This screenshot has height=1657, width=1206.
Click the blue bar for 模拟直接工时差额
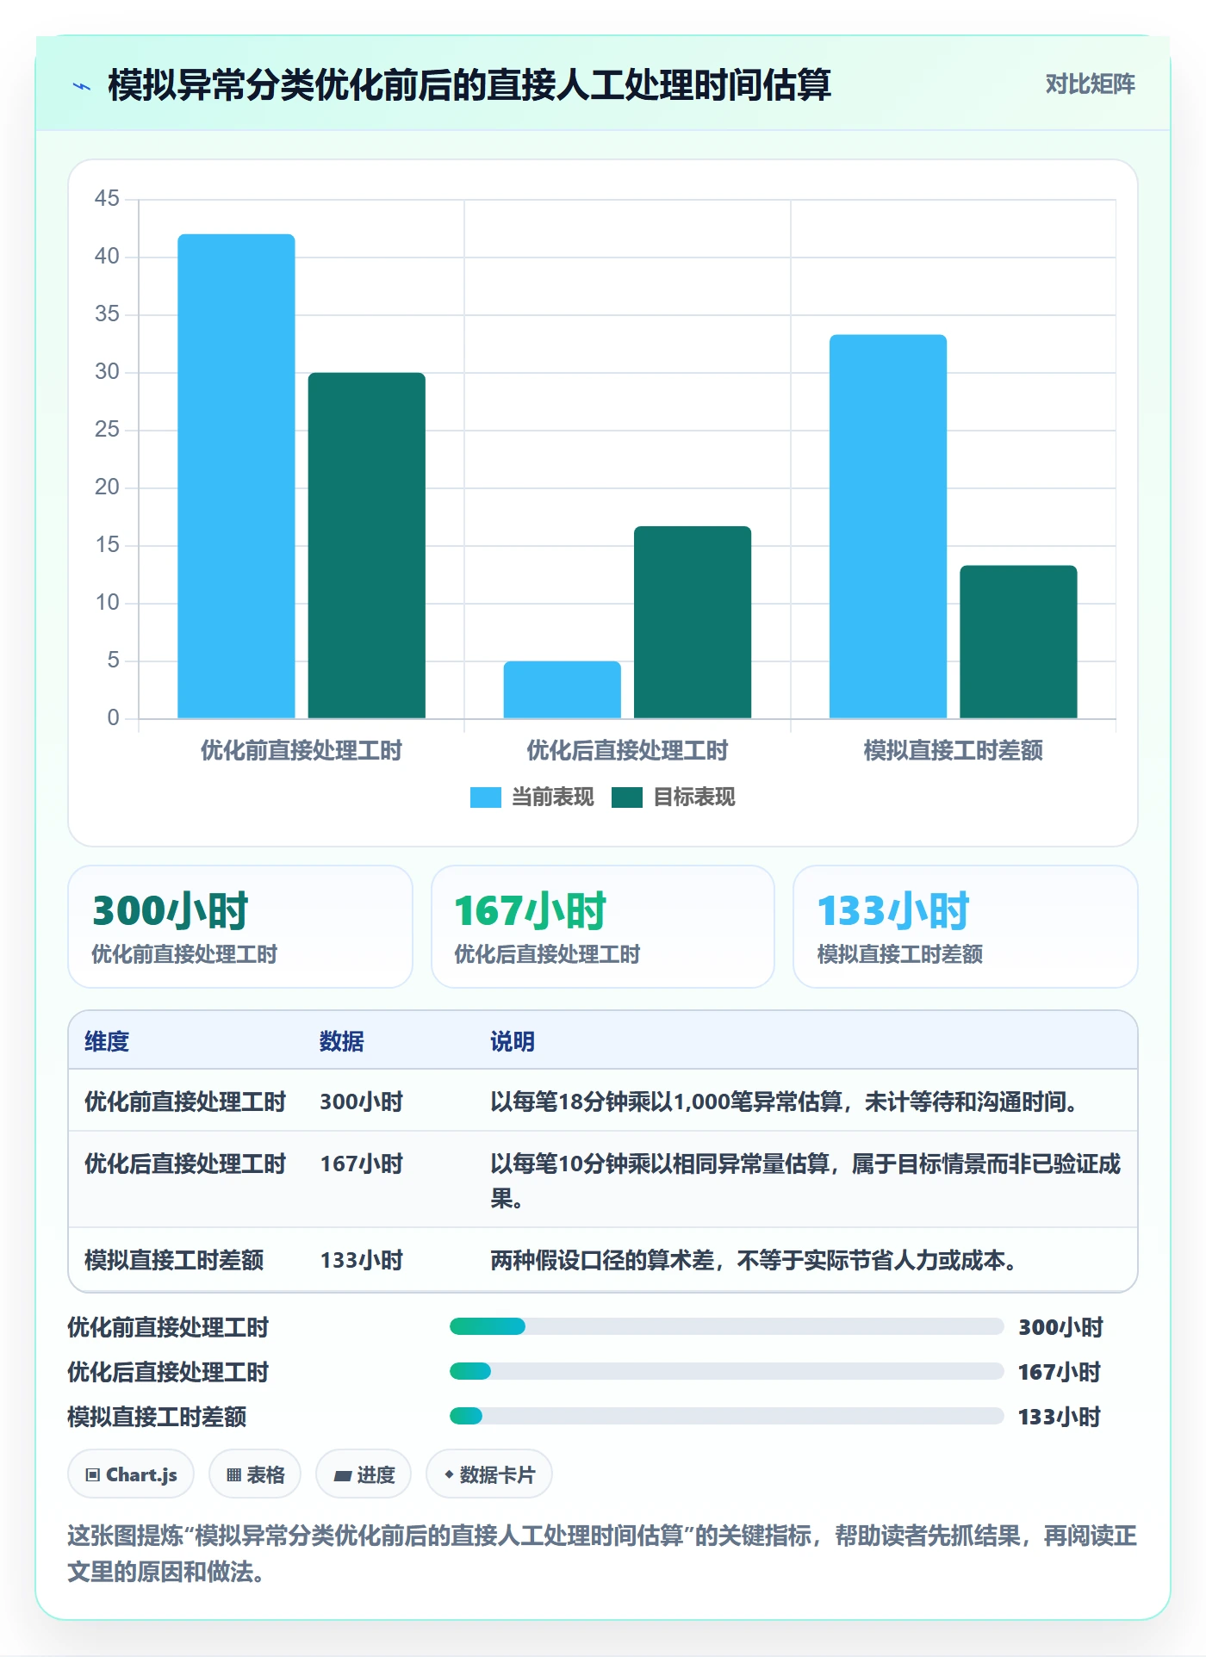tap(888, 526)
